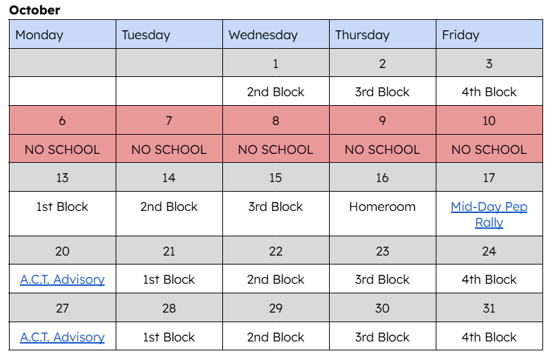Viewport: 550px width, 360px height.
Task: Click the 1st Block cell under the 13th
Action: pos(62,207)
